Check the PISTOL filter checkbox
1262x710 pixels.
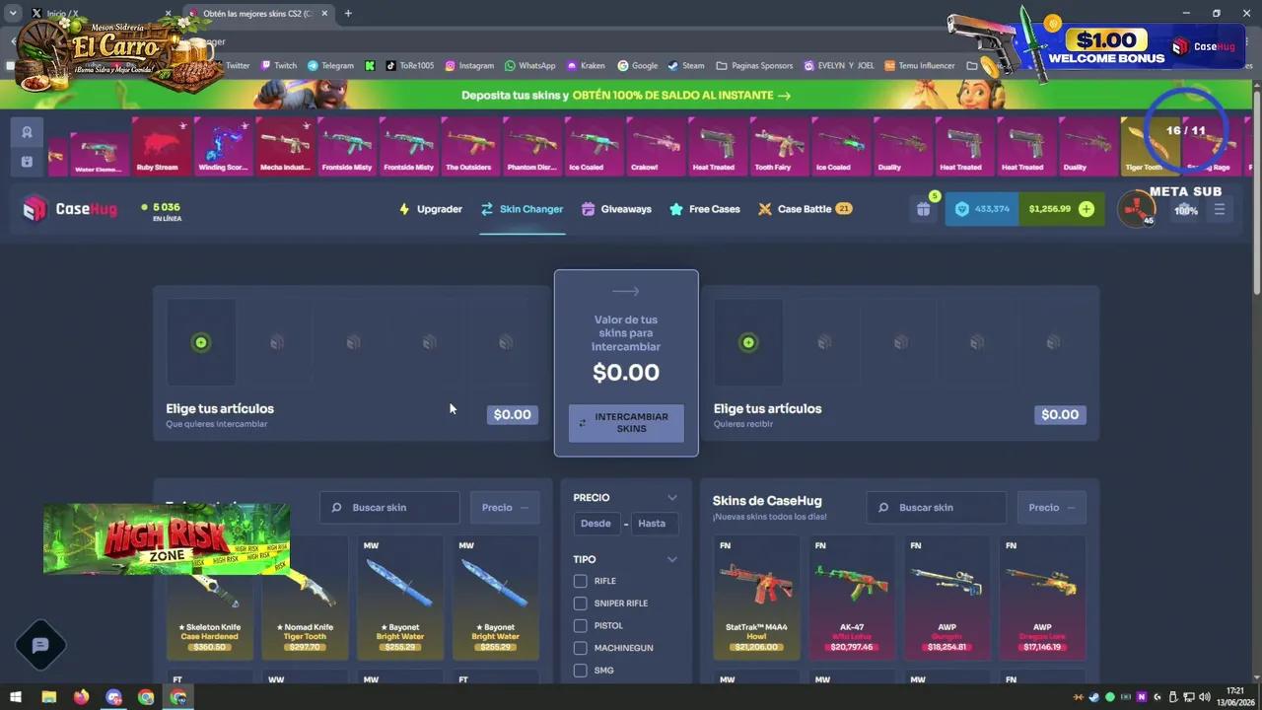tap(581, 626)
